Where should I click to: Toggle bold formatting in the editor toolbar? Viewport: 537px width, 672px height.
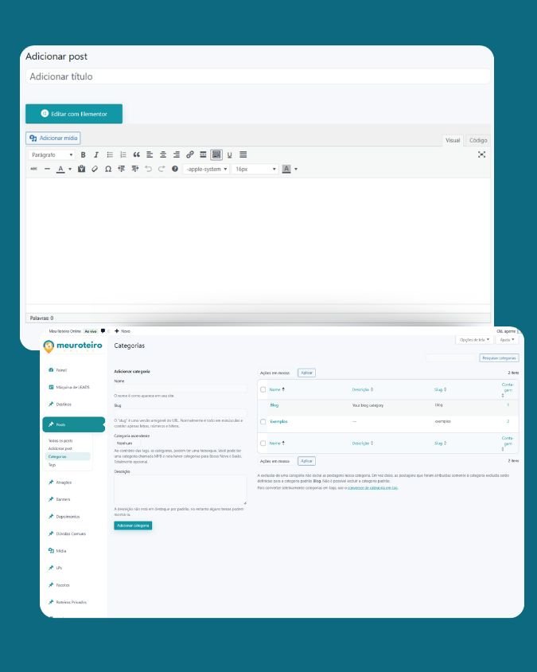click(83, 154)
